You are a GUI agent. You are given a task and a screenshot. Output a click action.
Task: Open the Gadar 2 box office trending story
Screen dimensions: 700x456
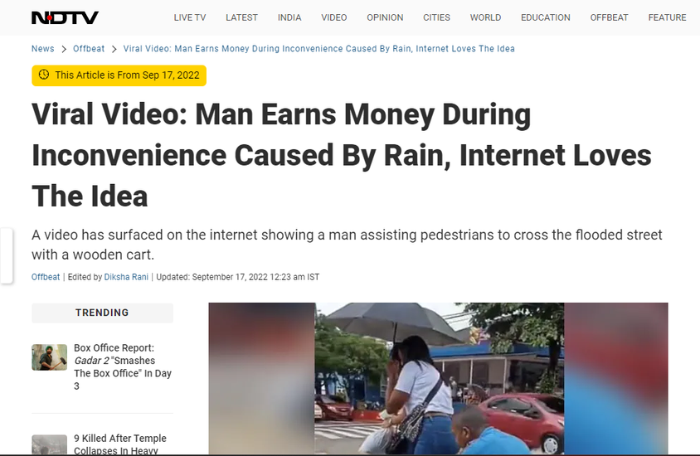123,366
